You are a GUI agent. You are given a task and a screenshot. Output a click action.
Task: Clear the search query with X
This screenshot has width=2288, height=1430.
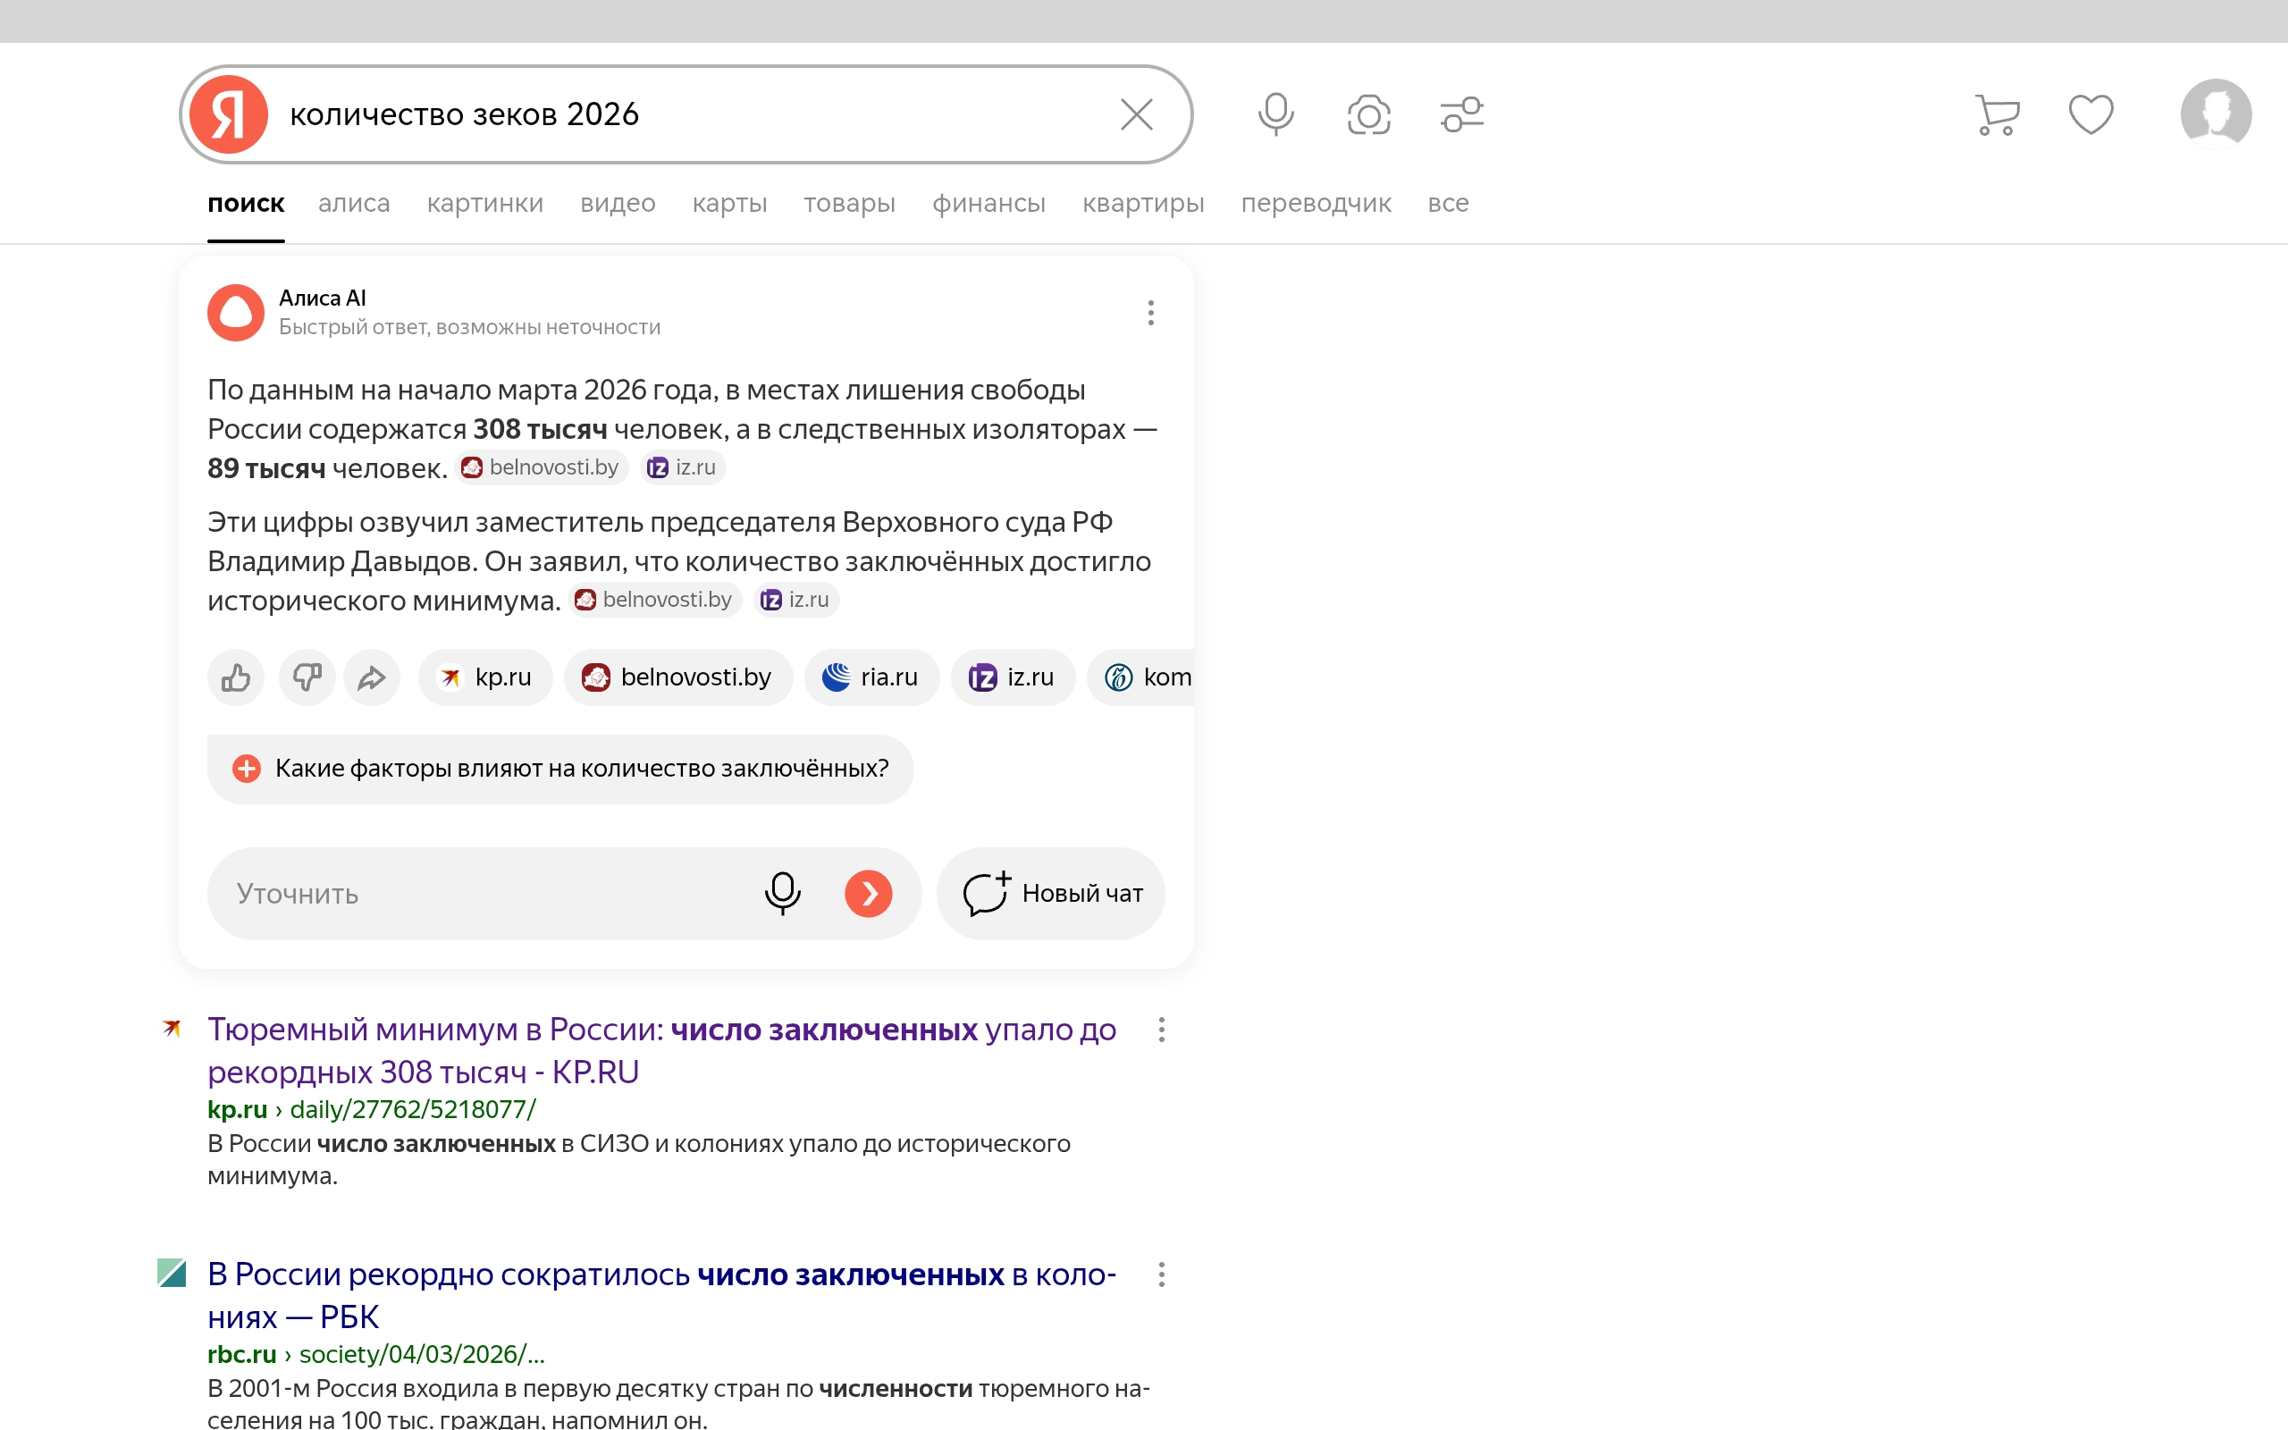point(1137,114)
